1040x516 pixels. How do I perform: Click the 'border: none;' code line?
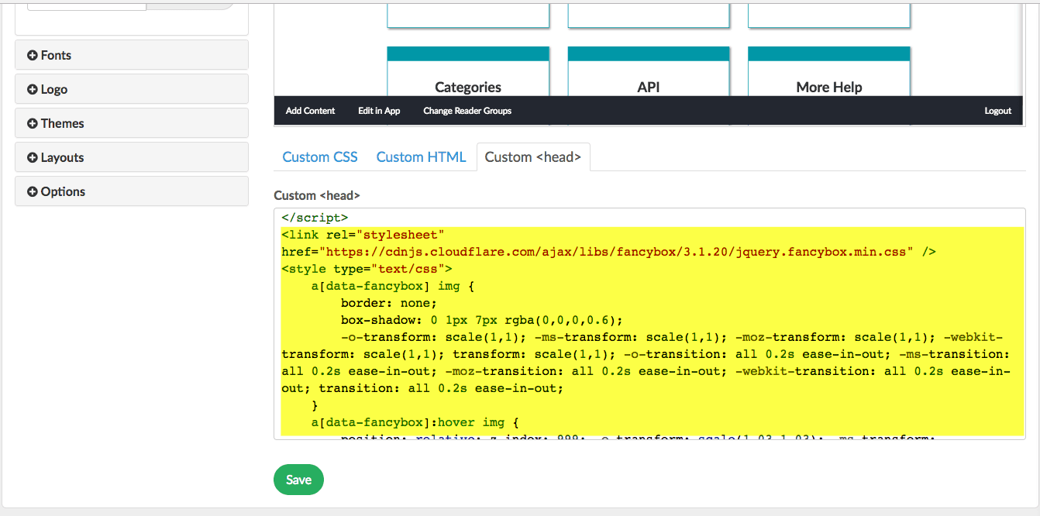pos(389,303)
